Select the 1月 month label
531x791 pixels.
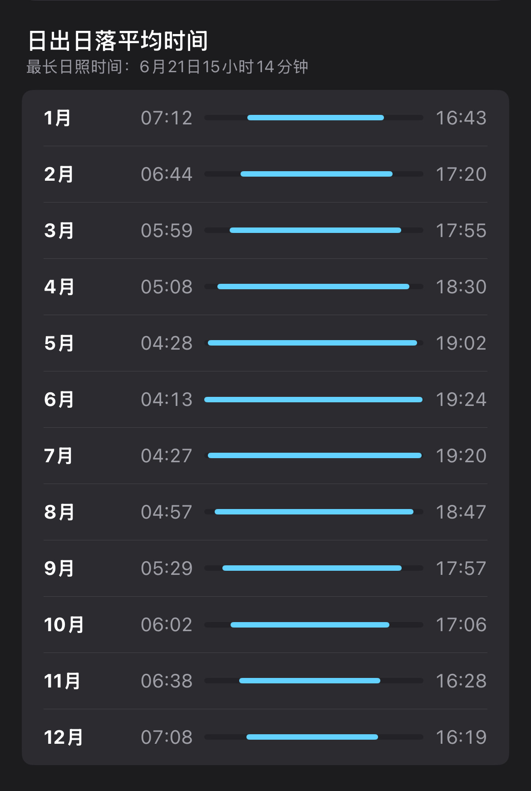point(57,118)
